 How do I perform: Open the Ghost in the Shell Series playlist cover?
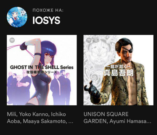pyautogui.click(x=42, y=70)
